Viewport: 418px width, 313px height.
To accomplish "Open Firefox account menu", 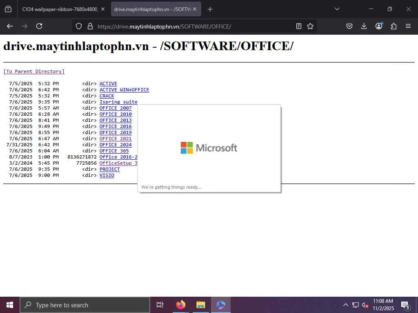I will pos(379,26).
